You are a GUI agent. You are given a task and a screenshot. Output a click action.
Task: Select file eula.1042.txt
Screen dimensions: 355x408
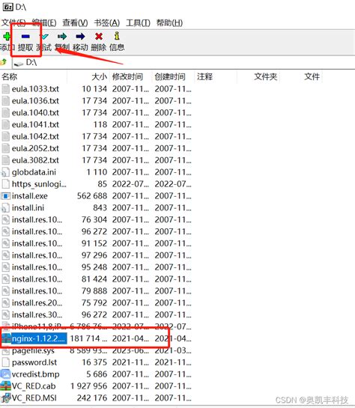(35, 136)
